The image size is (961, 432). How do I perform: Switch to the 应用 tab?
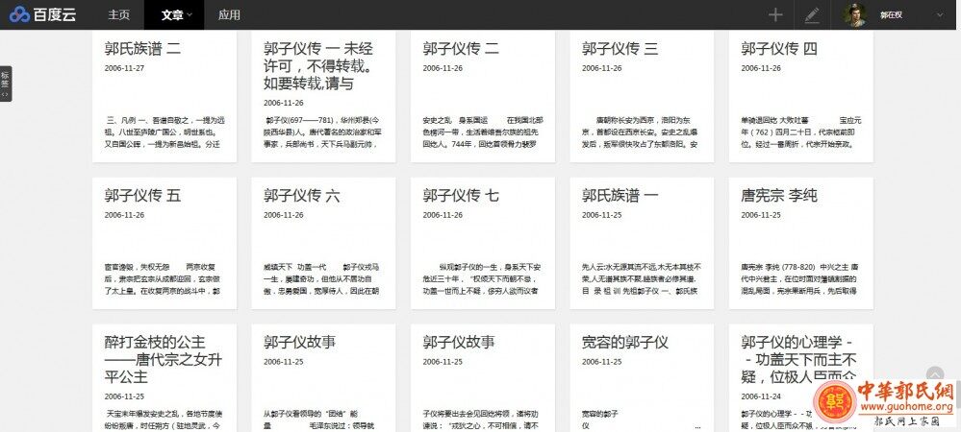pos(229,14)
